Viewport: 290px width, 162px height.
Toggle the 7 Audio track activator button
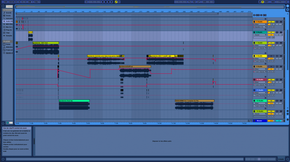[x=271, y=43]
